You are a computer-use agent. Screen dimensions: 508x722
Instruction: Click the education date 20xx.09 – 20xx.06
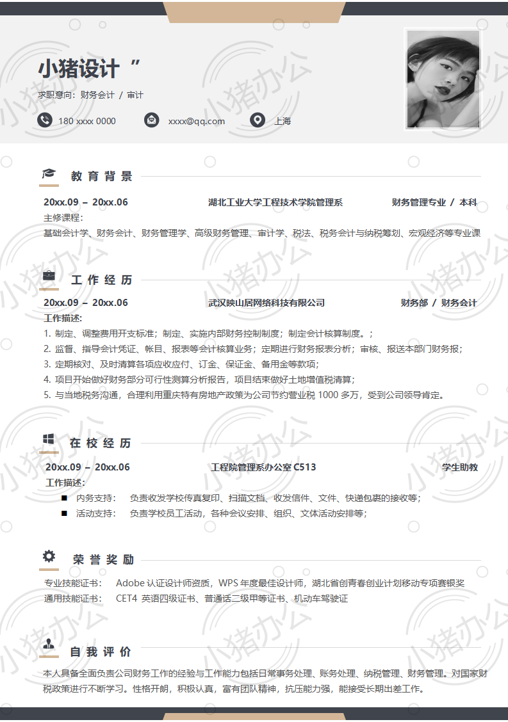pos(86,202)
